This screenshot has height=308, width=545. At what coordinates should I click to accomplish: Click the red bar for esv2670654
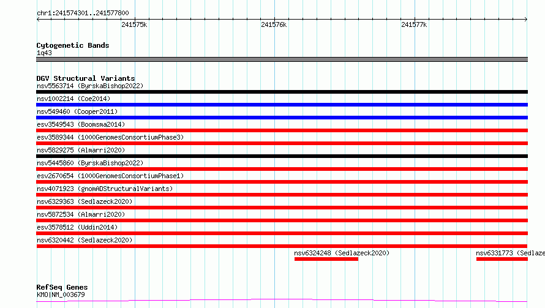pyautogui.click(x=282, y=182)
